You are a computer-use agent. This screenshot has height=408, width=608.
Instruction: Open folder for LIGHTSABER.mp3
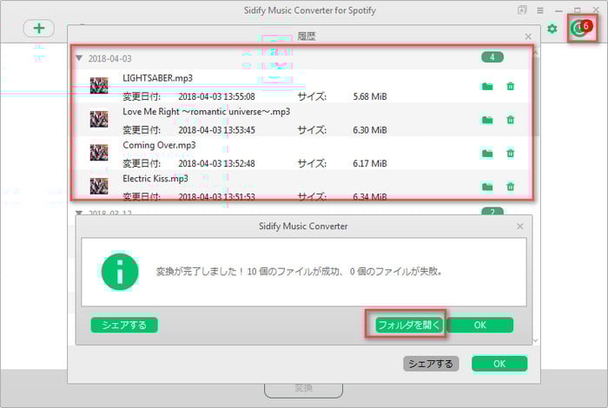click(487, 87)
